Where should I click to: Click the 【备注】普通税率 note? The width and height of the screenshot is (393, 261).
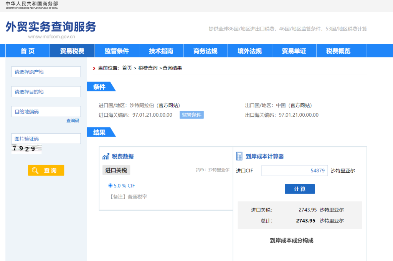point(128,197)
